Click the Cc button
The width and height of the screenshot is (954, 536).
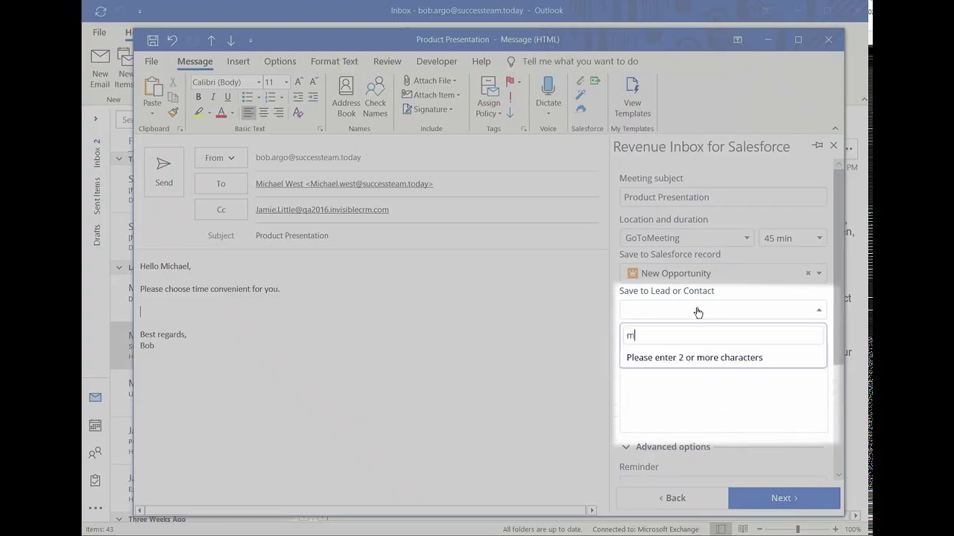pyautogui.click(x=221, y=210)
